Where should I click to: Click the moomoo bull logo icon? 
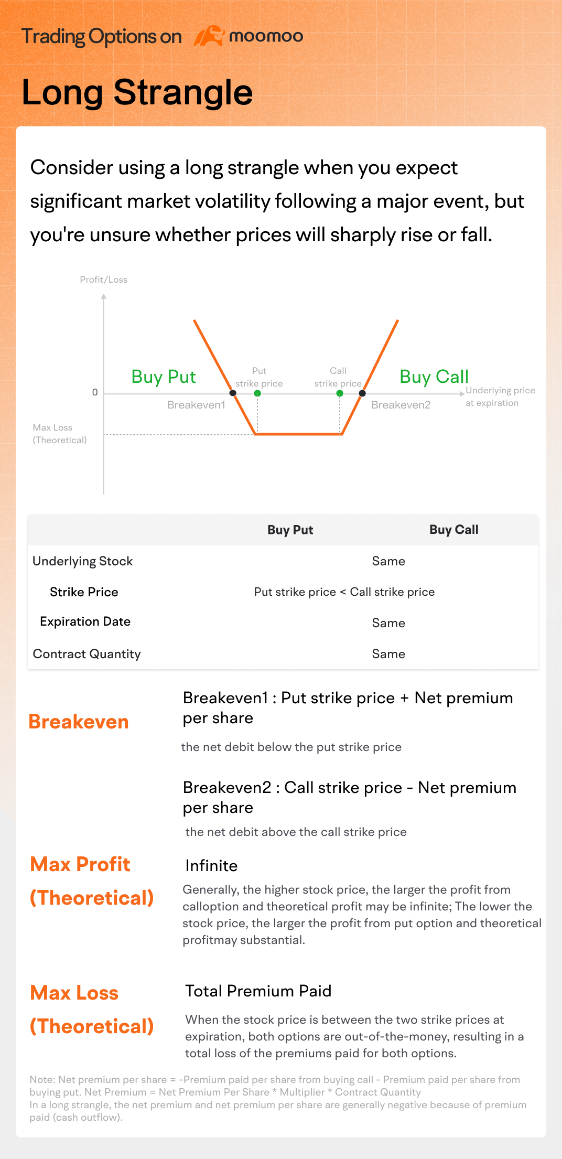pos(209,36)
